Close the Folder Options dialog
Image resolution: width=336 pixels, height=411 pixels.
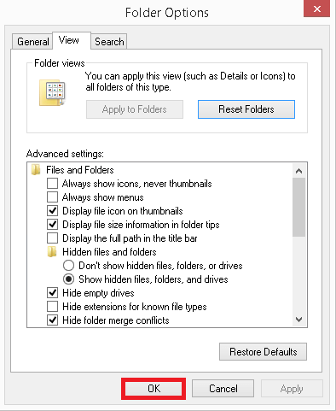[x=316, y=9]
